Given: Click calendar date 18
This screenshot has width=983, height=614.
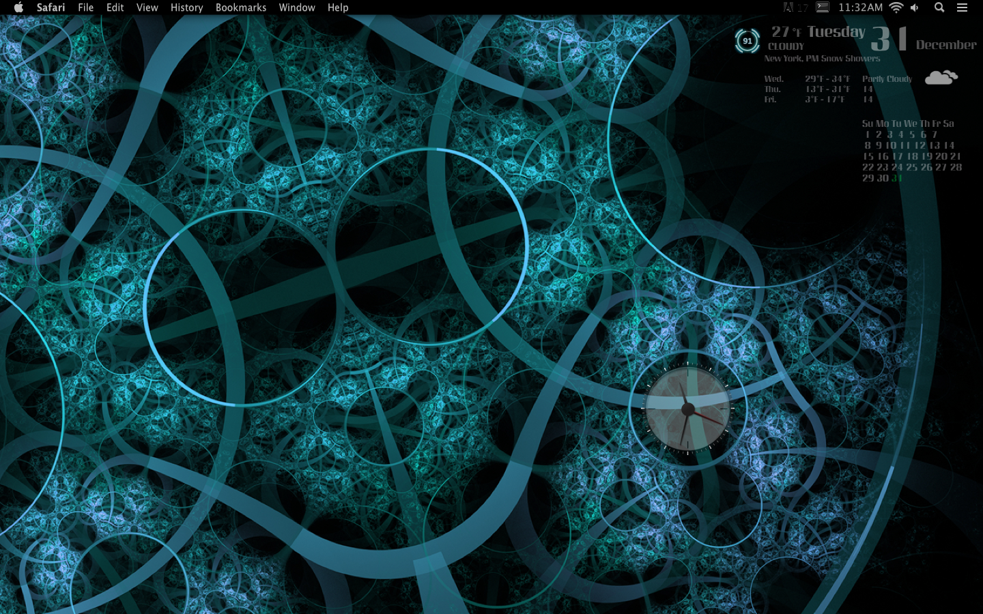Looking at the screenshot, I should [912, 156].
